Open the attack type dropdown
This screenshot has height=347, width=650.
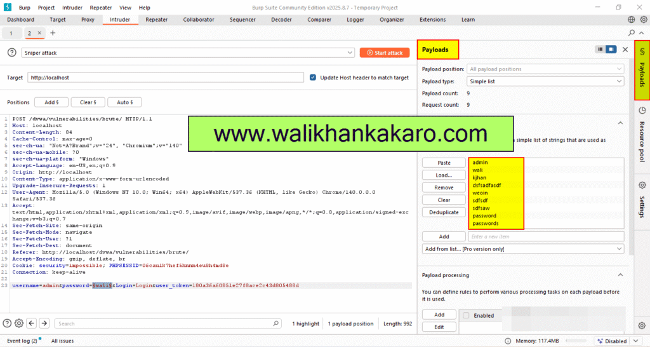pos(188,53)
